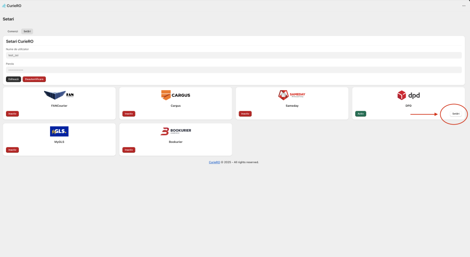
Task: Click the Parola password field
Action: tap(234, 70)
